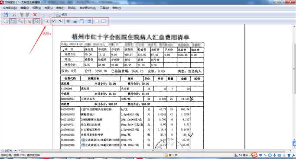The image size is (296, 159).
Task: Click the IME smiley emoticon icon
Action: (x=270, y=155)
